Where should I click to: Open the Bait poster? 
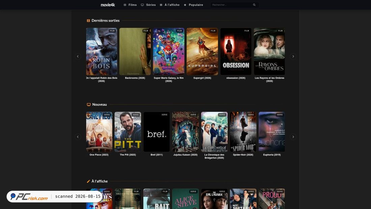(156, 199)
